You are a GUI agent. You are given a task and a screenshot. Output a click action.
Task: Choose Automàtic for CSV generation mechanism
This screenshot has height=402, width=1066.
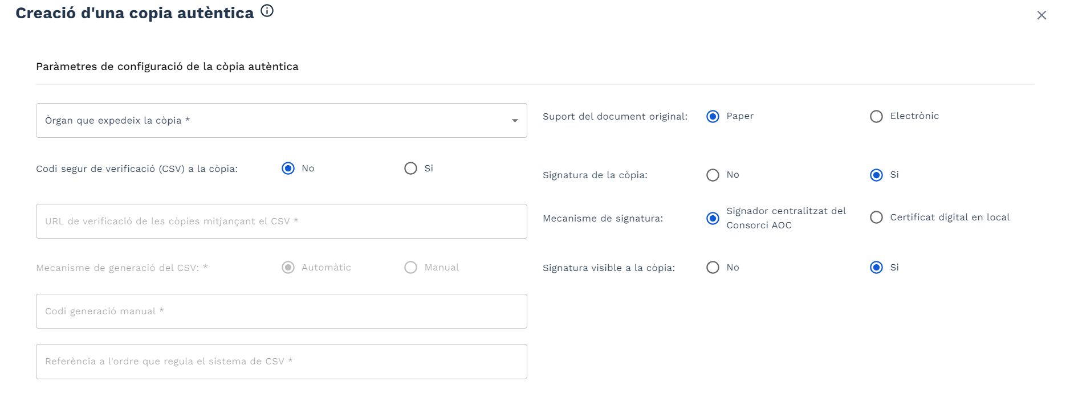[x=288, y=268]
